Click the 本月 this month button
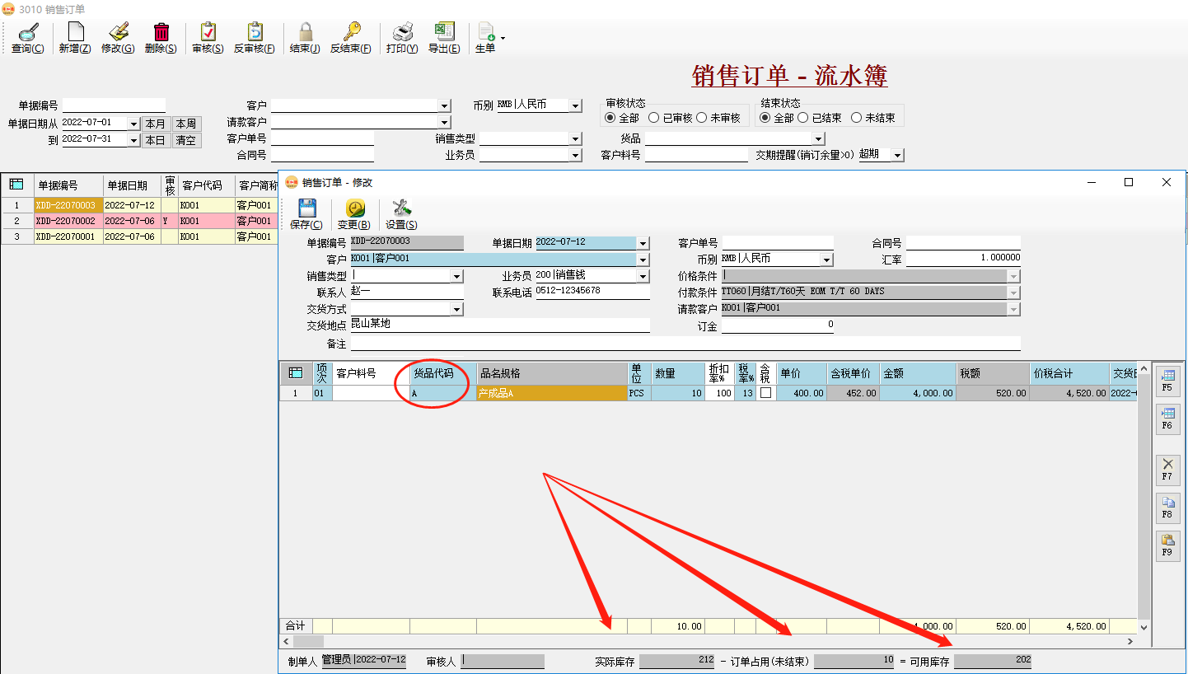1188x674 pixels. point(154,122)
